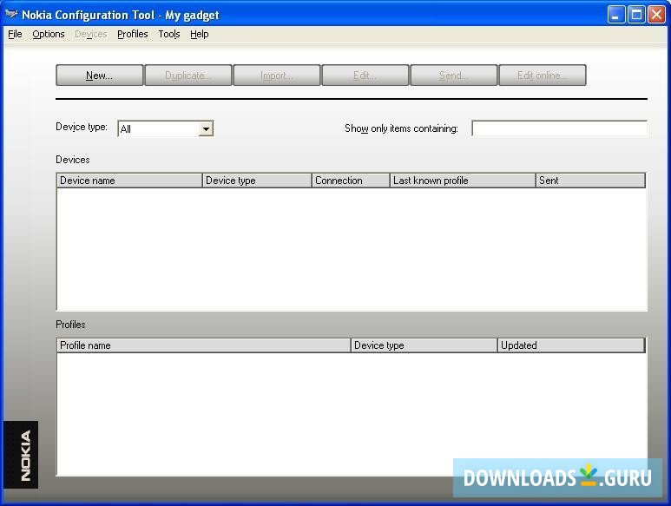Click the Import... button
The image size is (671, 506).
[276, 76]
